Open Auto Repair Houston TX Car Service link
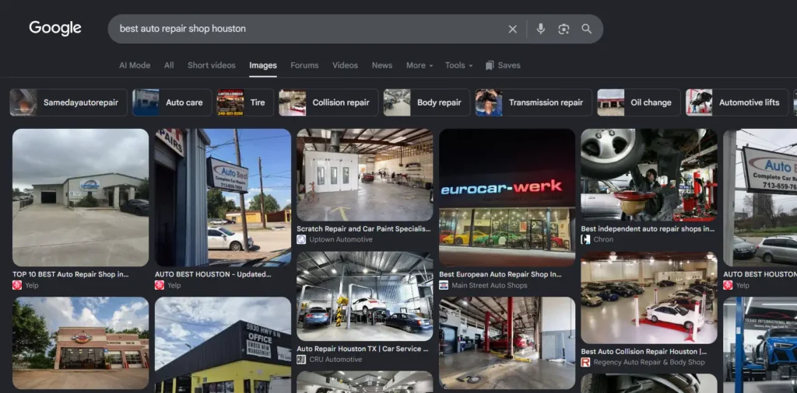The width and height of the screenshot is (797, 393). pyautogui.click(x=363, y=349)
